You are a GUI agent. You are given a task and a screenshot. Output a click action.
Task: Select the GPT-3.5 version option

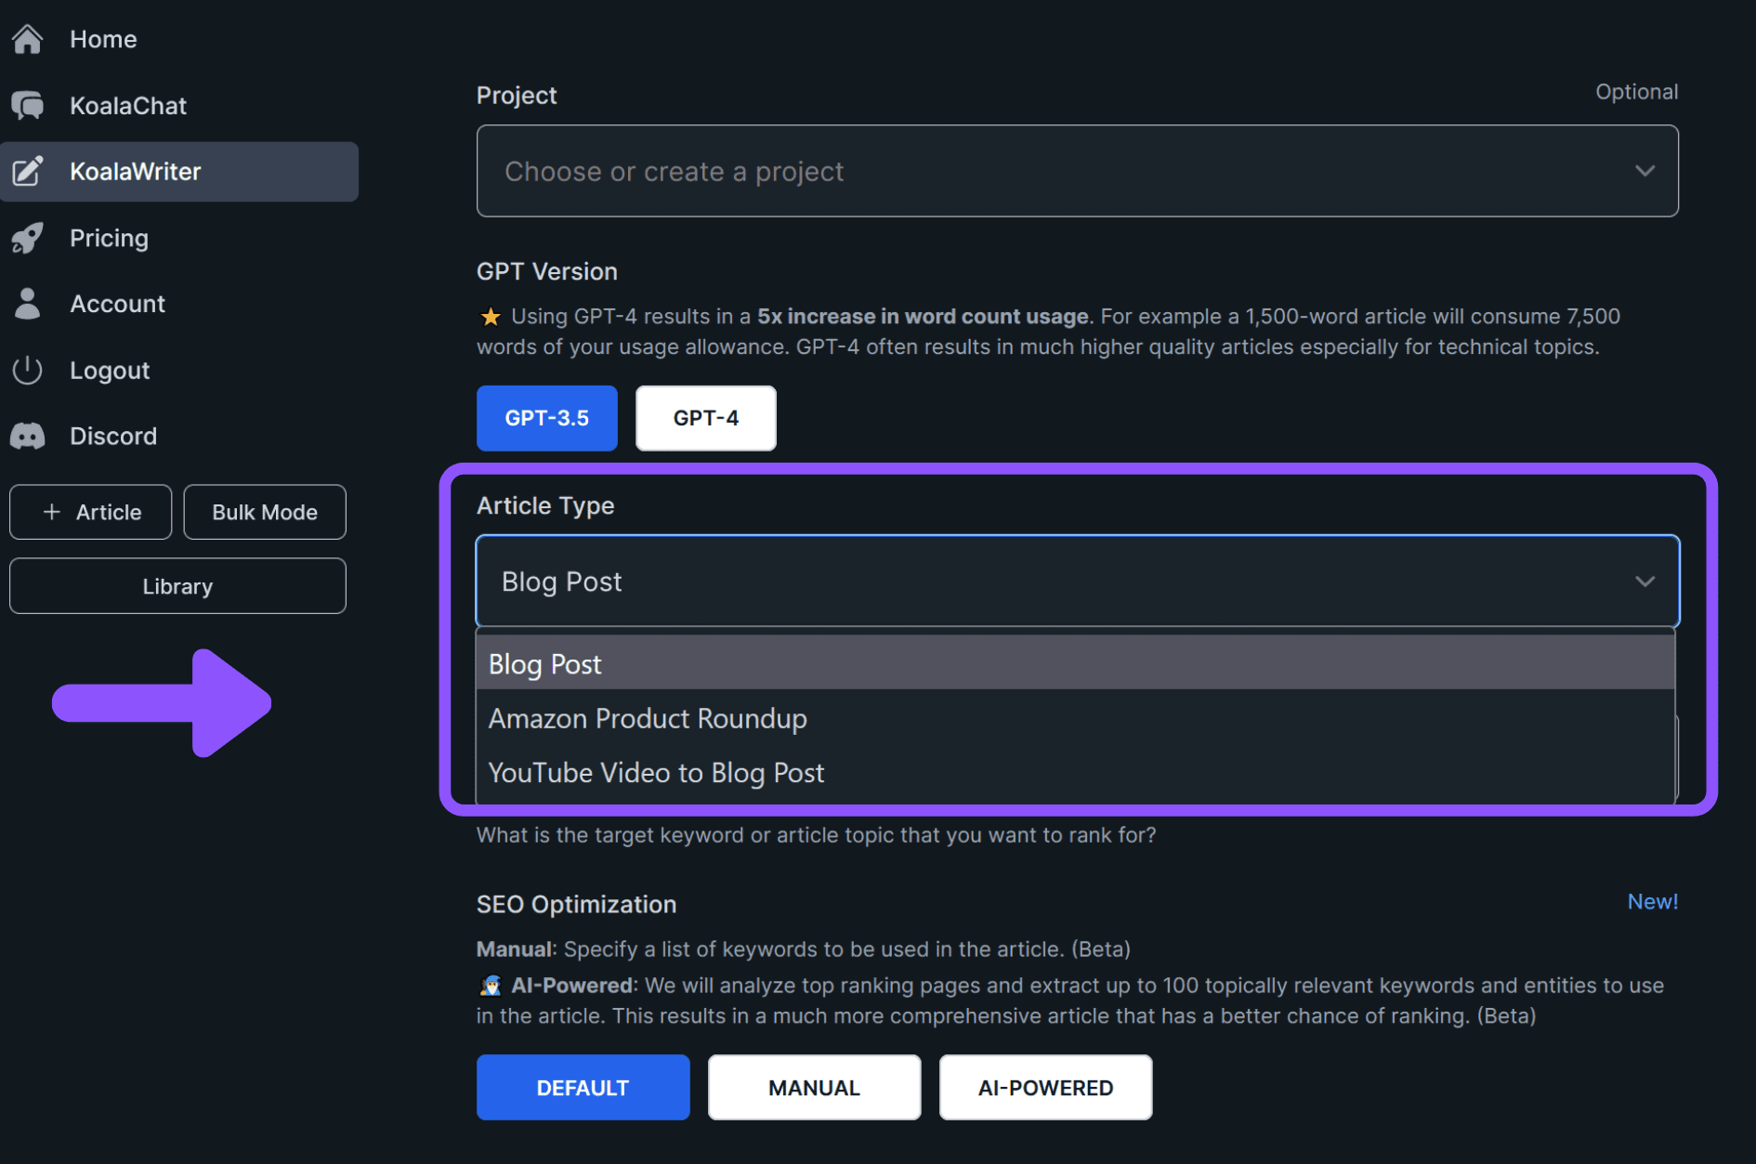[546, 418]
